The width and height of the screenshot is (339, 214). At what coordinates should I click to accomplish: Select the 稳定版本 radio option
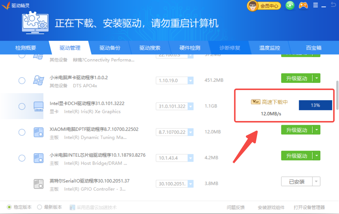9,207
